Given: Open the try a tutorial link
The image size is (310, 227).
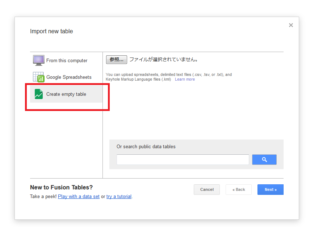Looking at the screenshot, I should tap(119, 197).
